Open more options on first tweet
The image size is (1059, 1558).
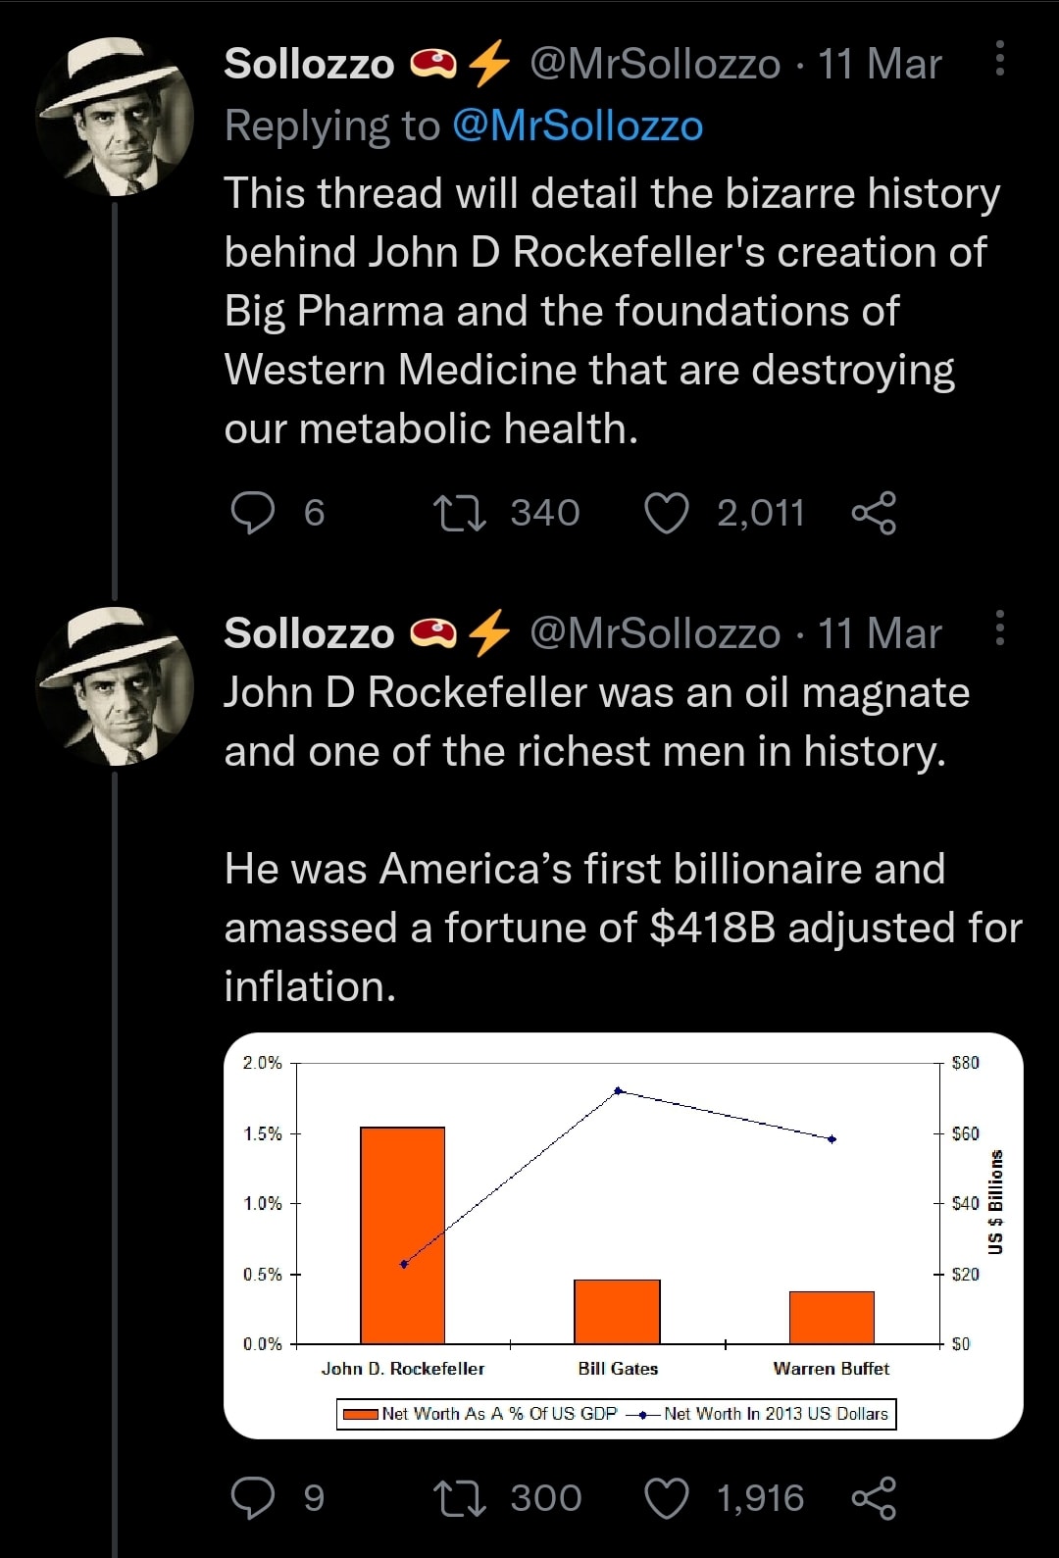(999, 59)
